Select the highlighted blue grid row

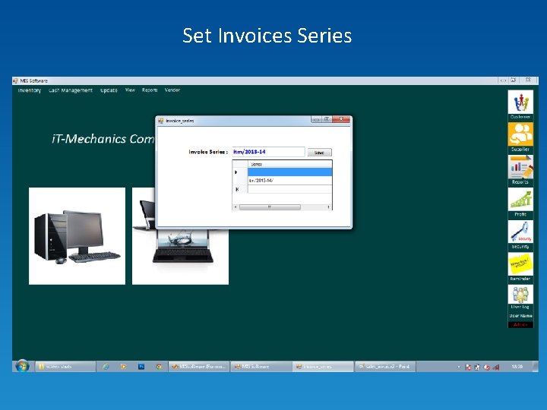pos(290,172)
